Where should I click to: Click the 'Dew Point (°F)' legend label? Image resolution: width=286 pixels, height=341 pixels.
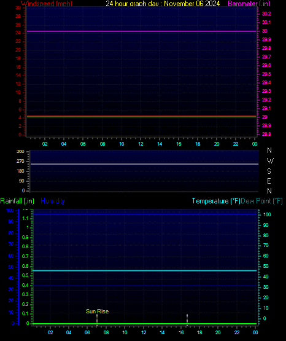click(261, 201)
